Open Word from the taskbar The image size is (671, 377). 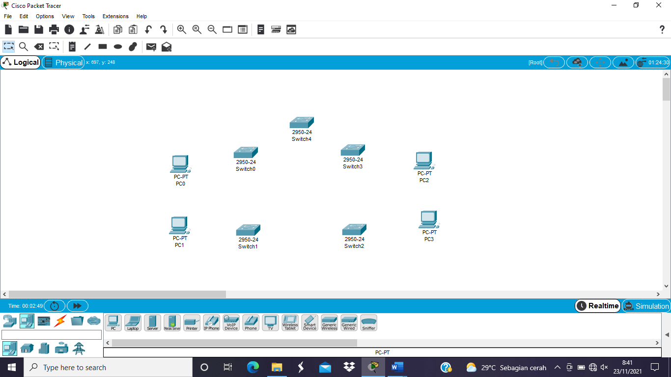(397, 367)
